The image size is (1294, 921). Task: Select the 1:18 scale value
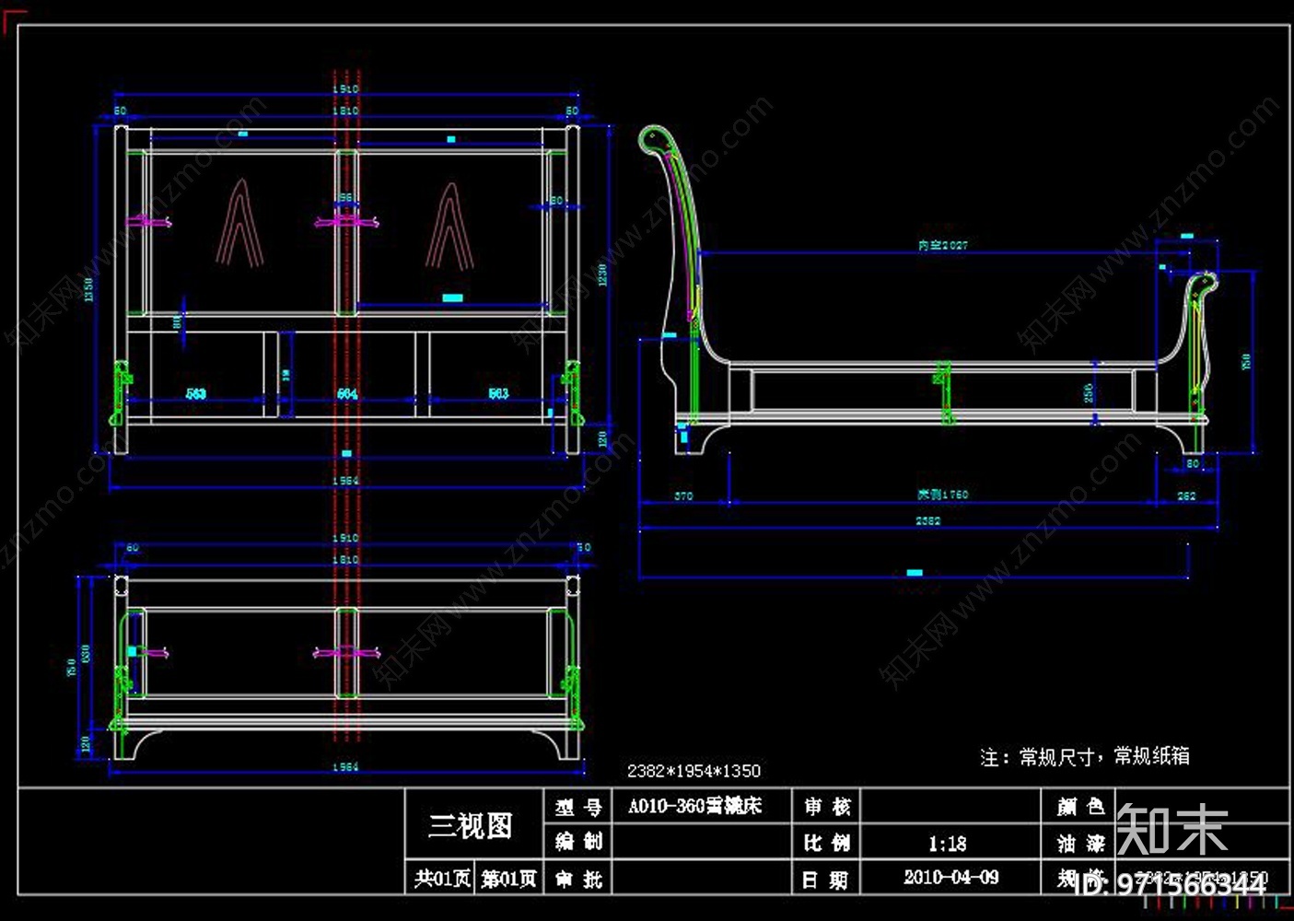pyautogui.click(x=948, y=844)
